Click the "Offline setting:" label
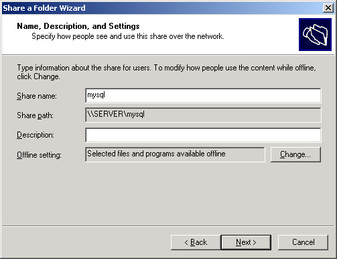Image resolution: width=337 pixels, height=259 pixels. pyautogui.click(x=39, y=155)
